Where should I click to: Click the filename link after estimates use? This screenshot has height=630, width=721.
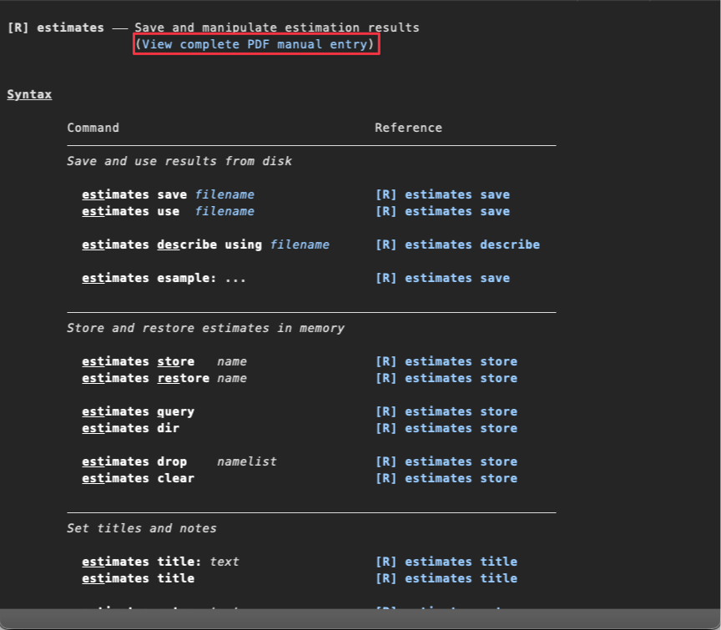pos(224,211)
